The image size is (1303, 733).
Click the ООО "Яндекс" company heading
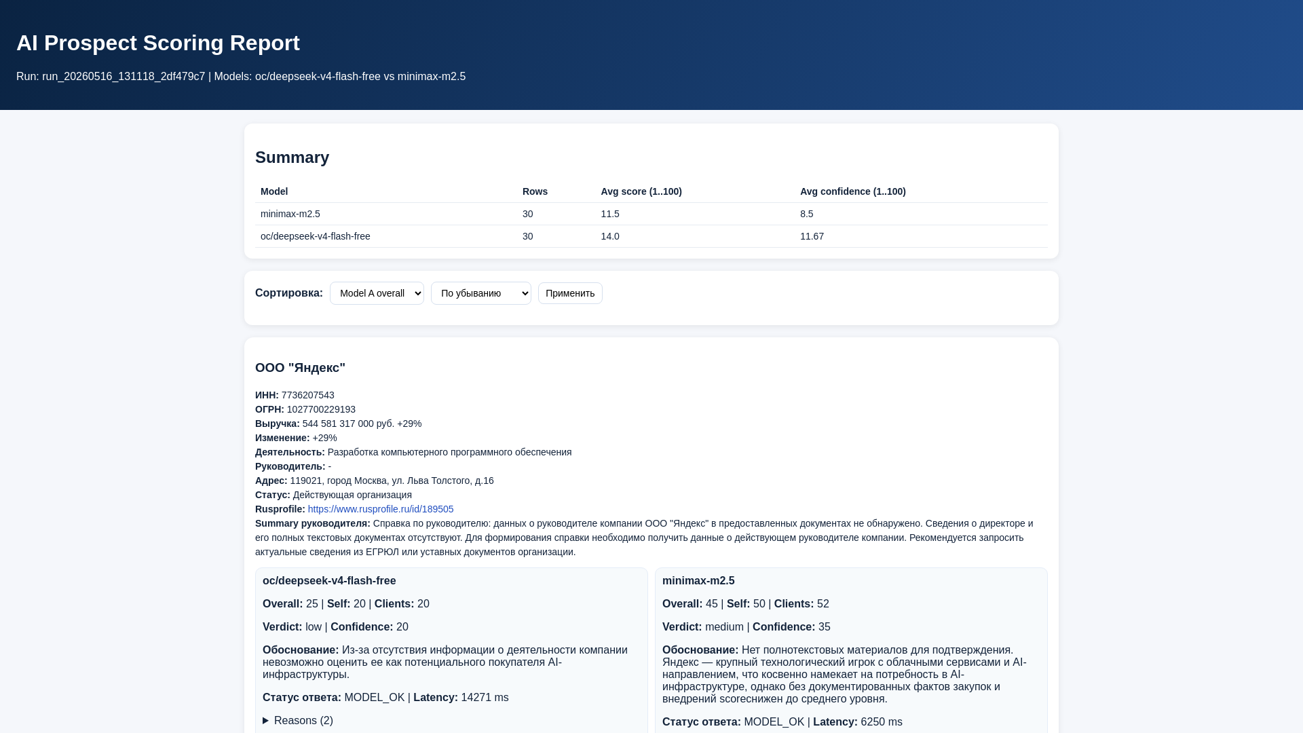click(x=300, y=368)
